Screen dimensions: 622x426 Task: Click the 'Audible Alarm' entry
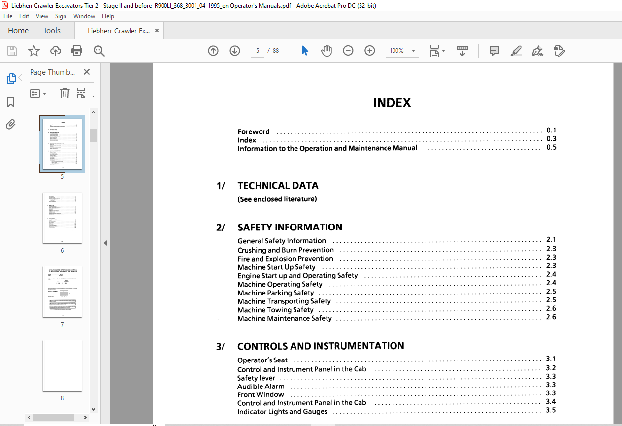[x=261, y=386]
